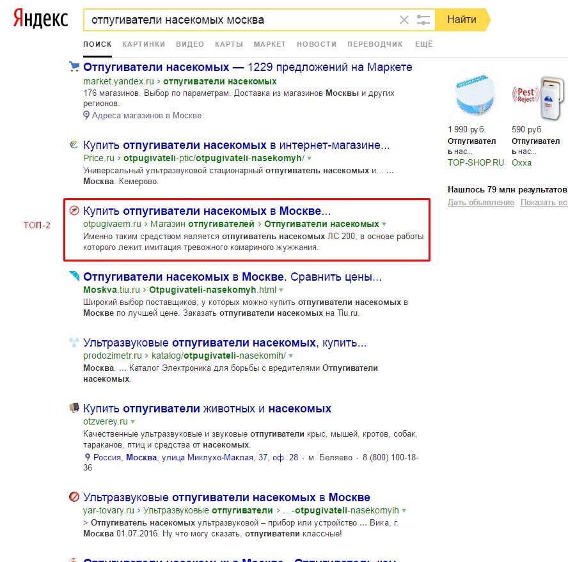This screenshot has height=562, width=568.
Task: Click the Найти search button
Action: 462,20
